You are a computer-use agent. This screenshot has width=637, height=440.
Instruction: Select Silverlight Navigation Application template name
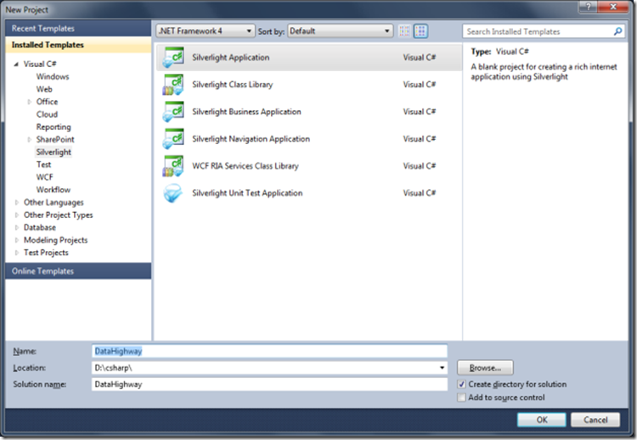(251, 139)
